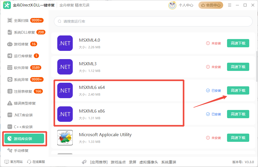Open the 软件异常 menu item
258x167 pixels.
(x=25, y=68)
